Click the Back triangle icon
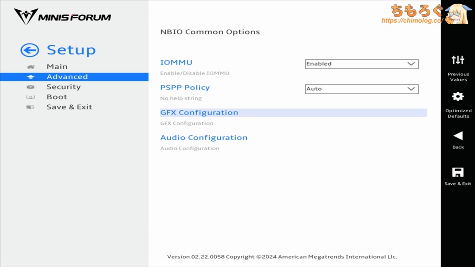This screenshot has height=267, width=475. pyautogui.click(x=458, y=135)
